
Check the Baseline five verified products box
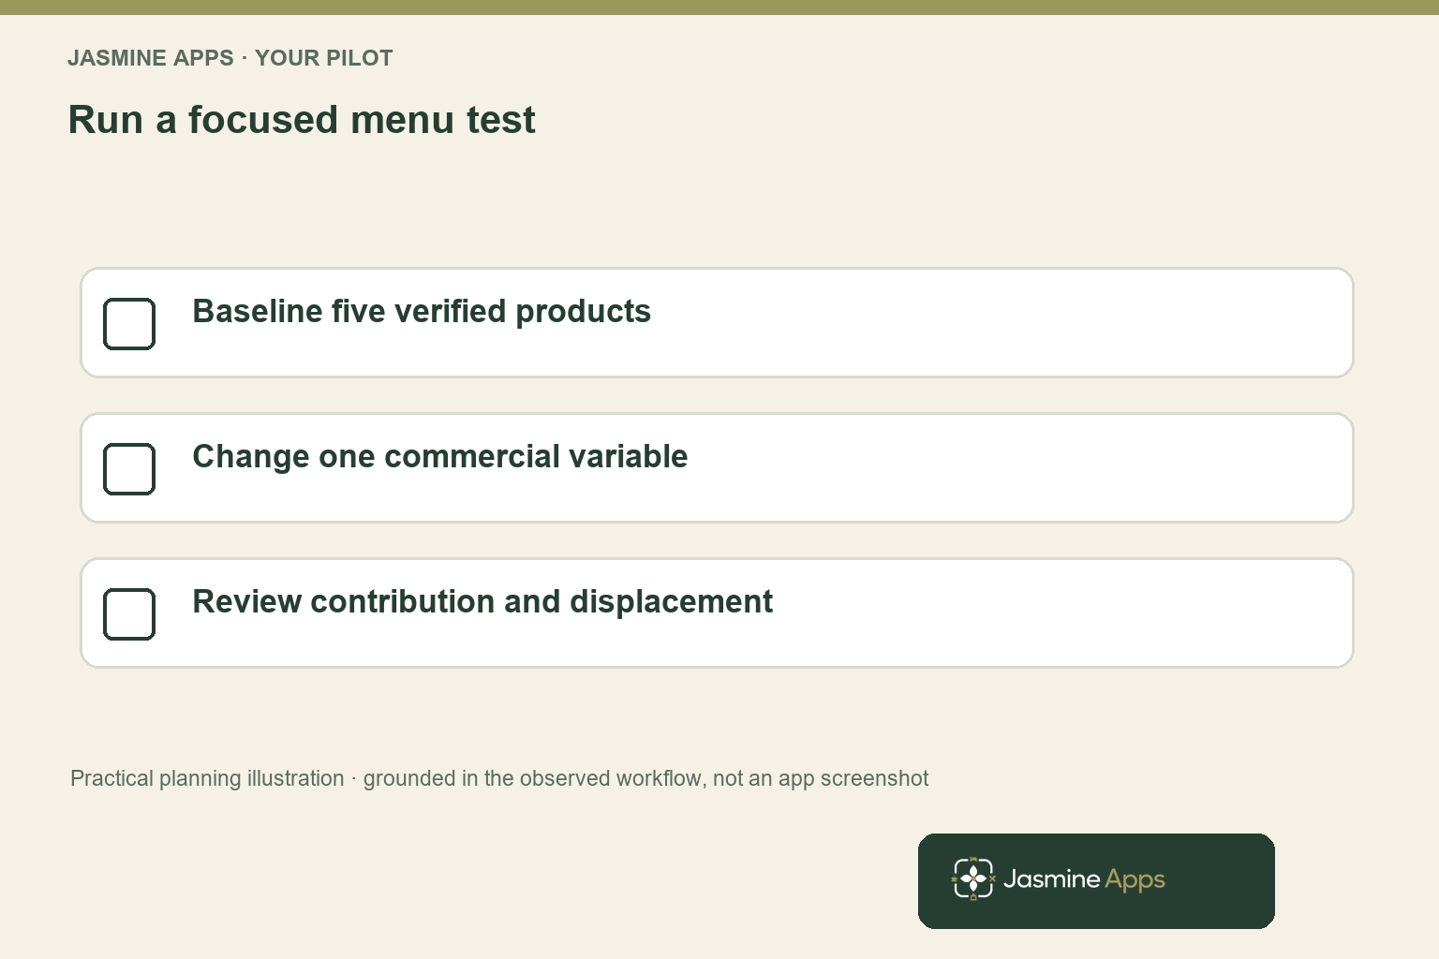(x=129, y=324)
